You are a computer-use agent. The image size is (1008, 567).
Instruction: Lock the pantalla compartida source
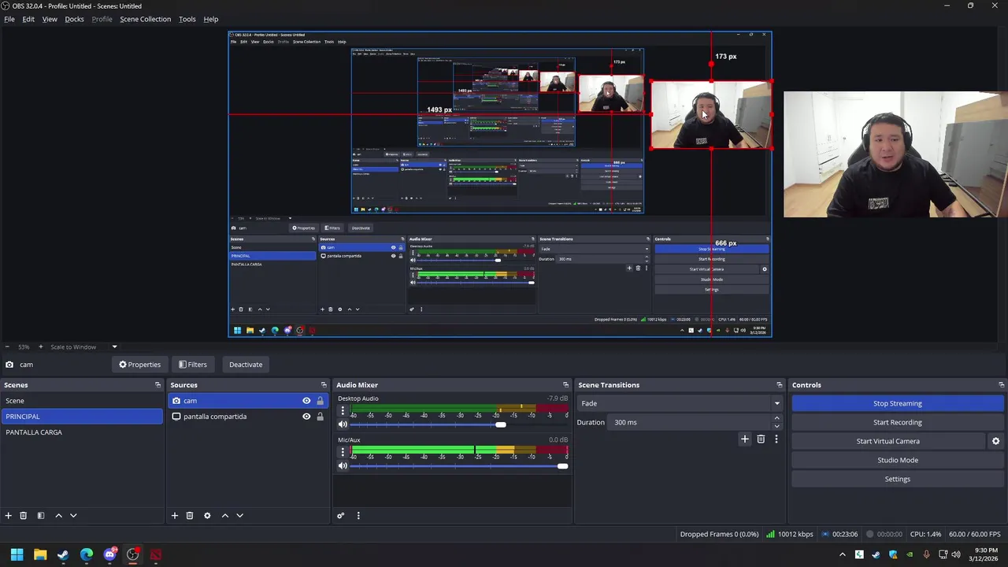tap(320, 417)
